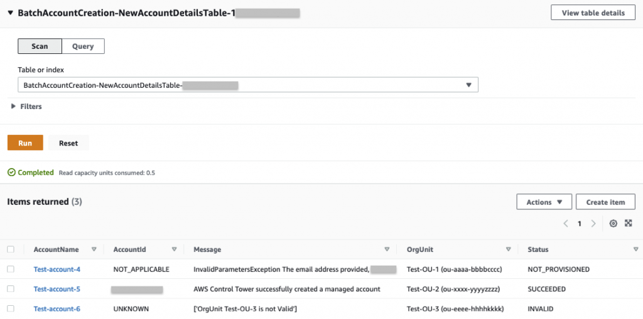The height and width of the screenshot is (319, 643).
Task: Open the Actions dropdown menu
Action: 544,202
